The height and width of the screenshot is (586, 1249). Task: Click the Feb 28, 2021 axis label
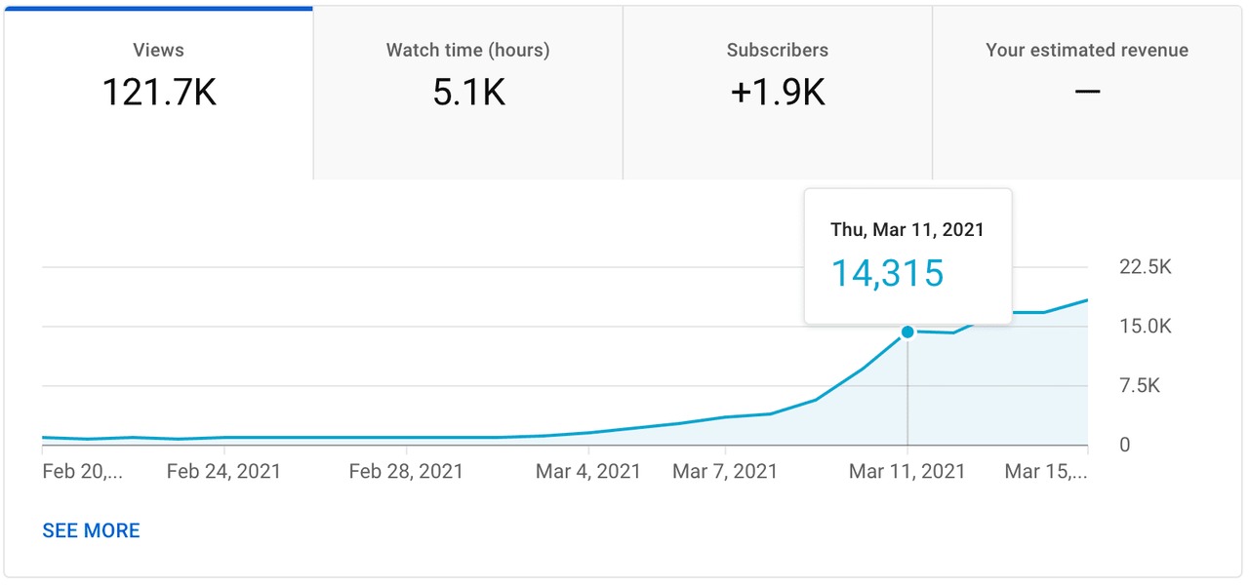coord(404,471)
